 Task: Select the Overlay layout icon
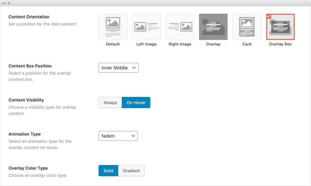click(x=213, y=27)
